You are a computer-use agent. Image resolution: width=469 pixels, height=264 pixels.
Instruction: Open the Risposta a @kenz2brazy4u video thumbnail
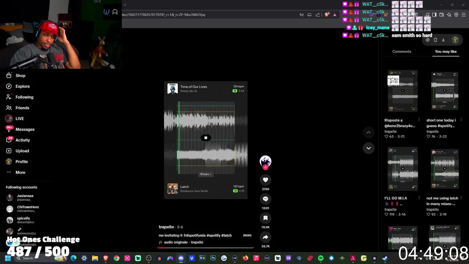click(403, 92)
